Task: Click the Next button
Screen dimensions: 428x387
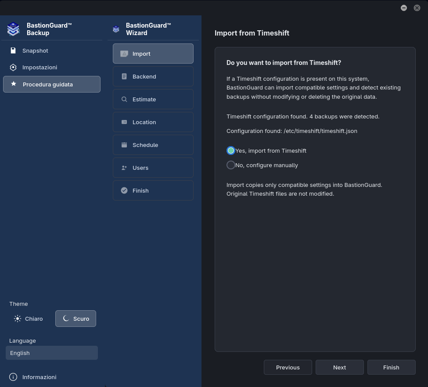Action: pyautogui.click(x=340, y=367)
